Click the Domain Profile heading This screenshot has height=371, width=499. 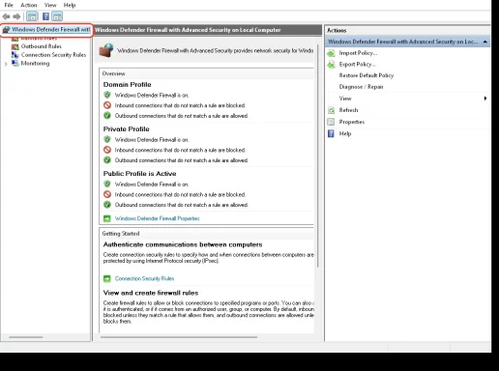pos(127,85)
